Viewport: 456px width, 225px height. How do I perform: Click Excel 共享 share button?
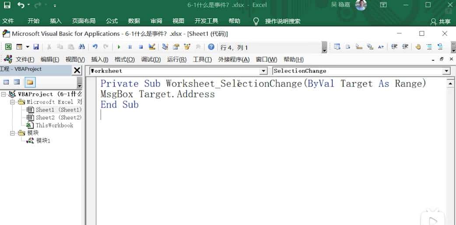pos(441,21)
